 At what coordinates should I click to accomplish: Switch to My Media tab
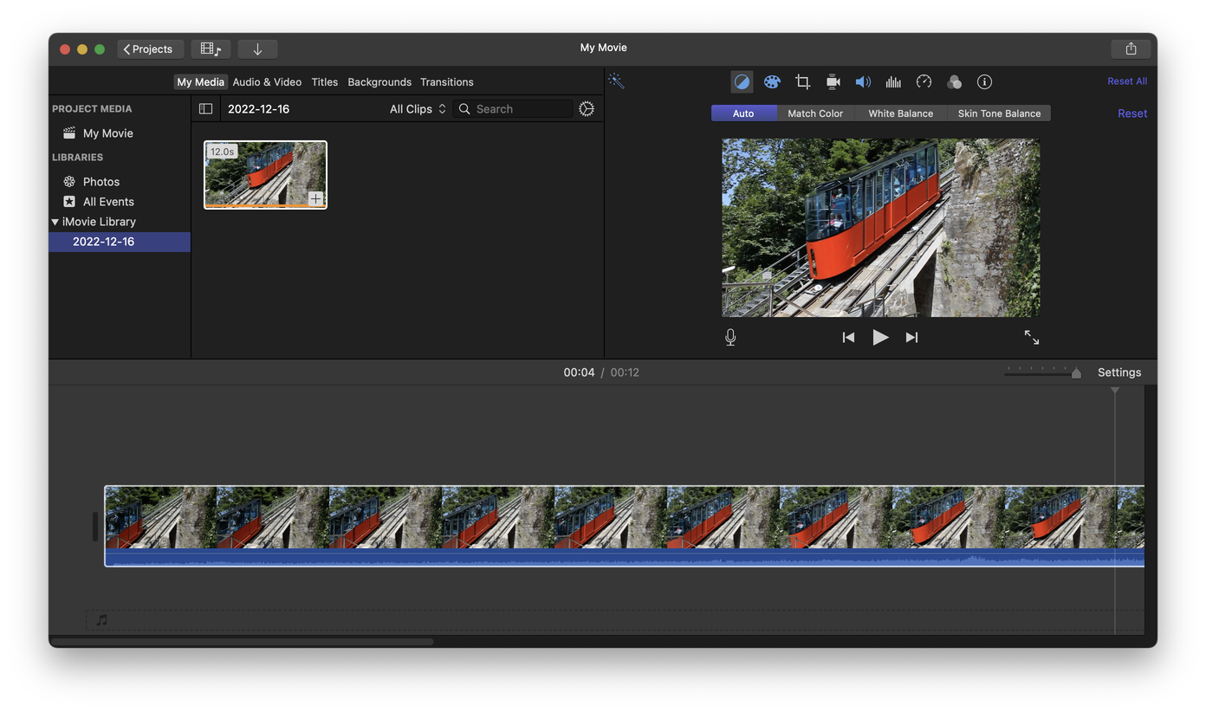[x=200, y=81]
